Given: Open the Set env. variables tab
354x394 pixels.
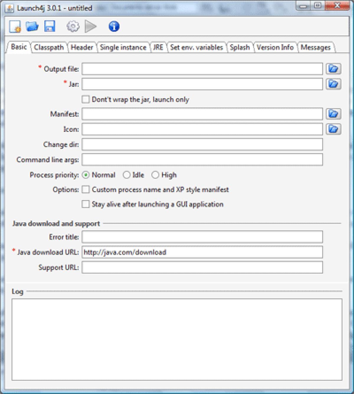Looking at the screenshot, I should point(196,47).
